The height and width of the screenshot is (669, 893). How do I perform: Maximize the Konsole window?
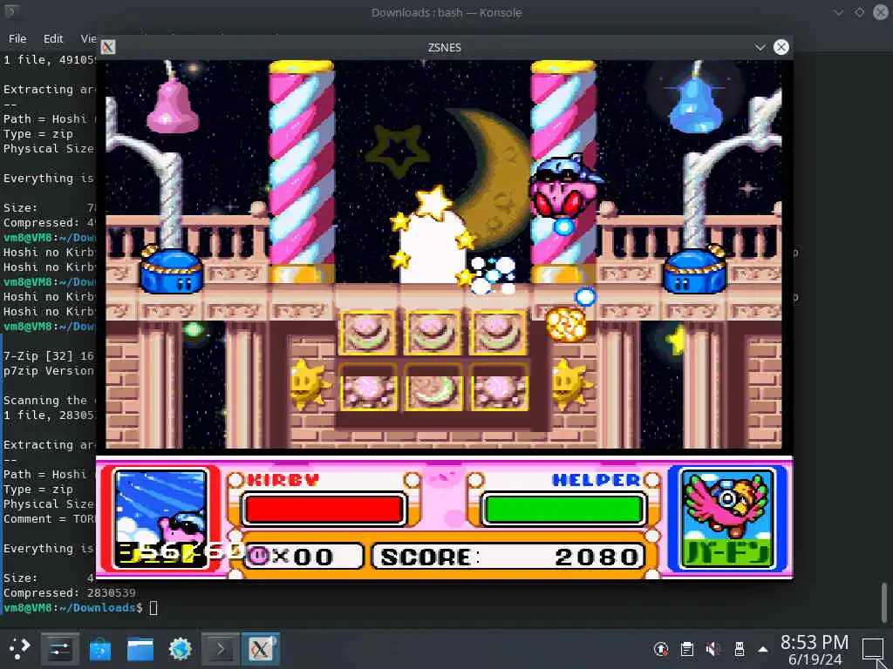click(859, 12)
